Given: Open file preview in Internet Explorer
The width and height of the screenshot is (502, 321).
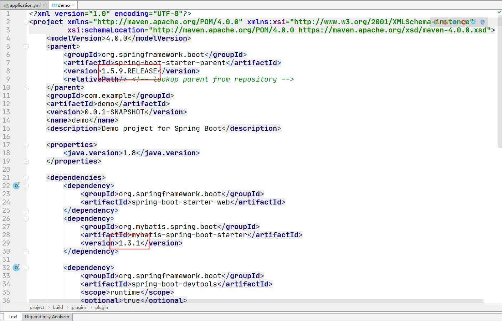Looking at the screenshot, I should 473,22.
